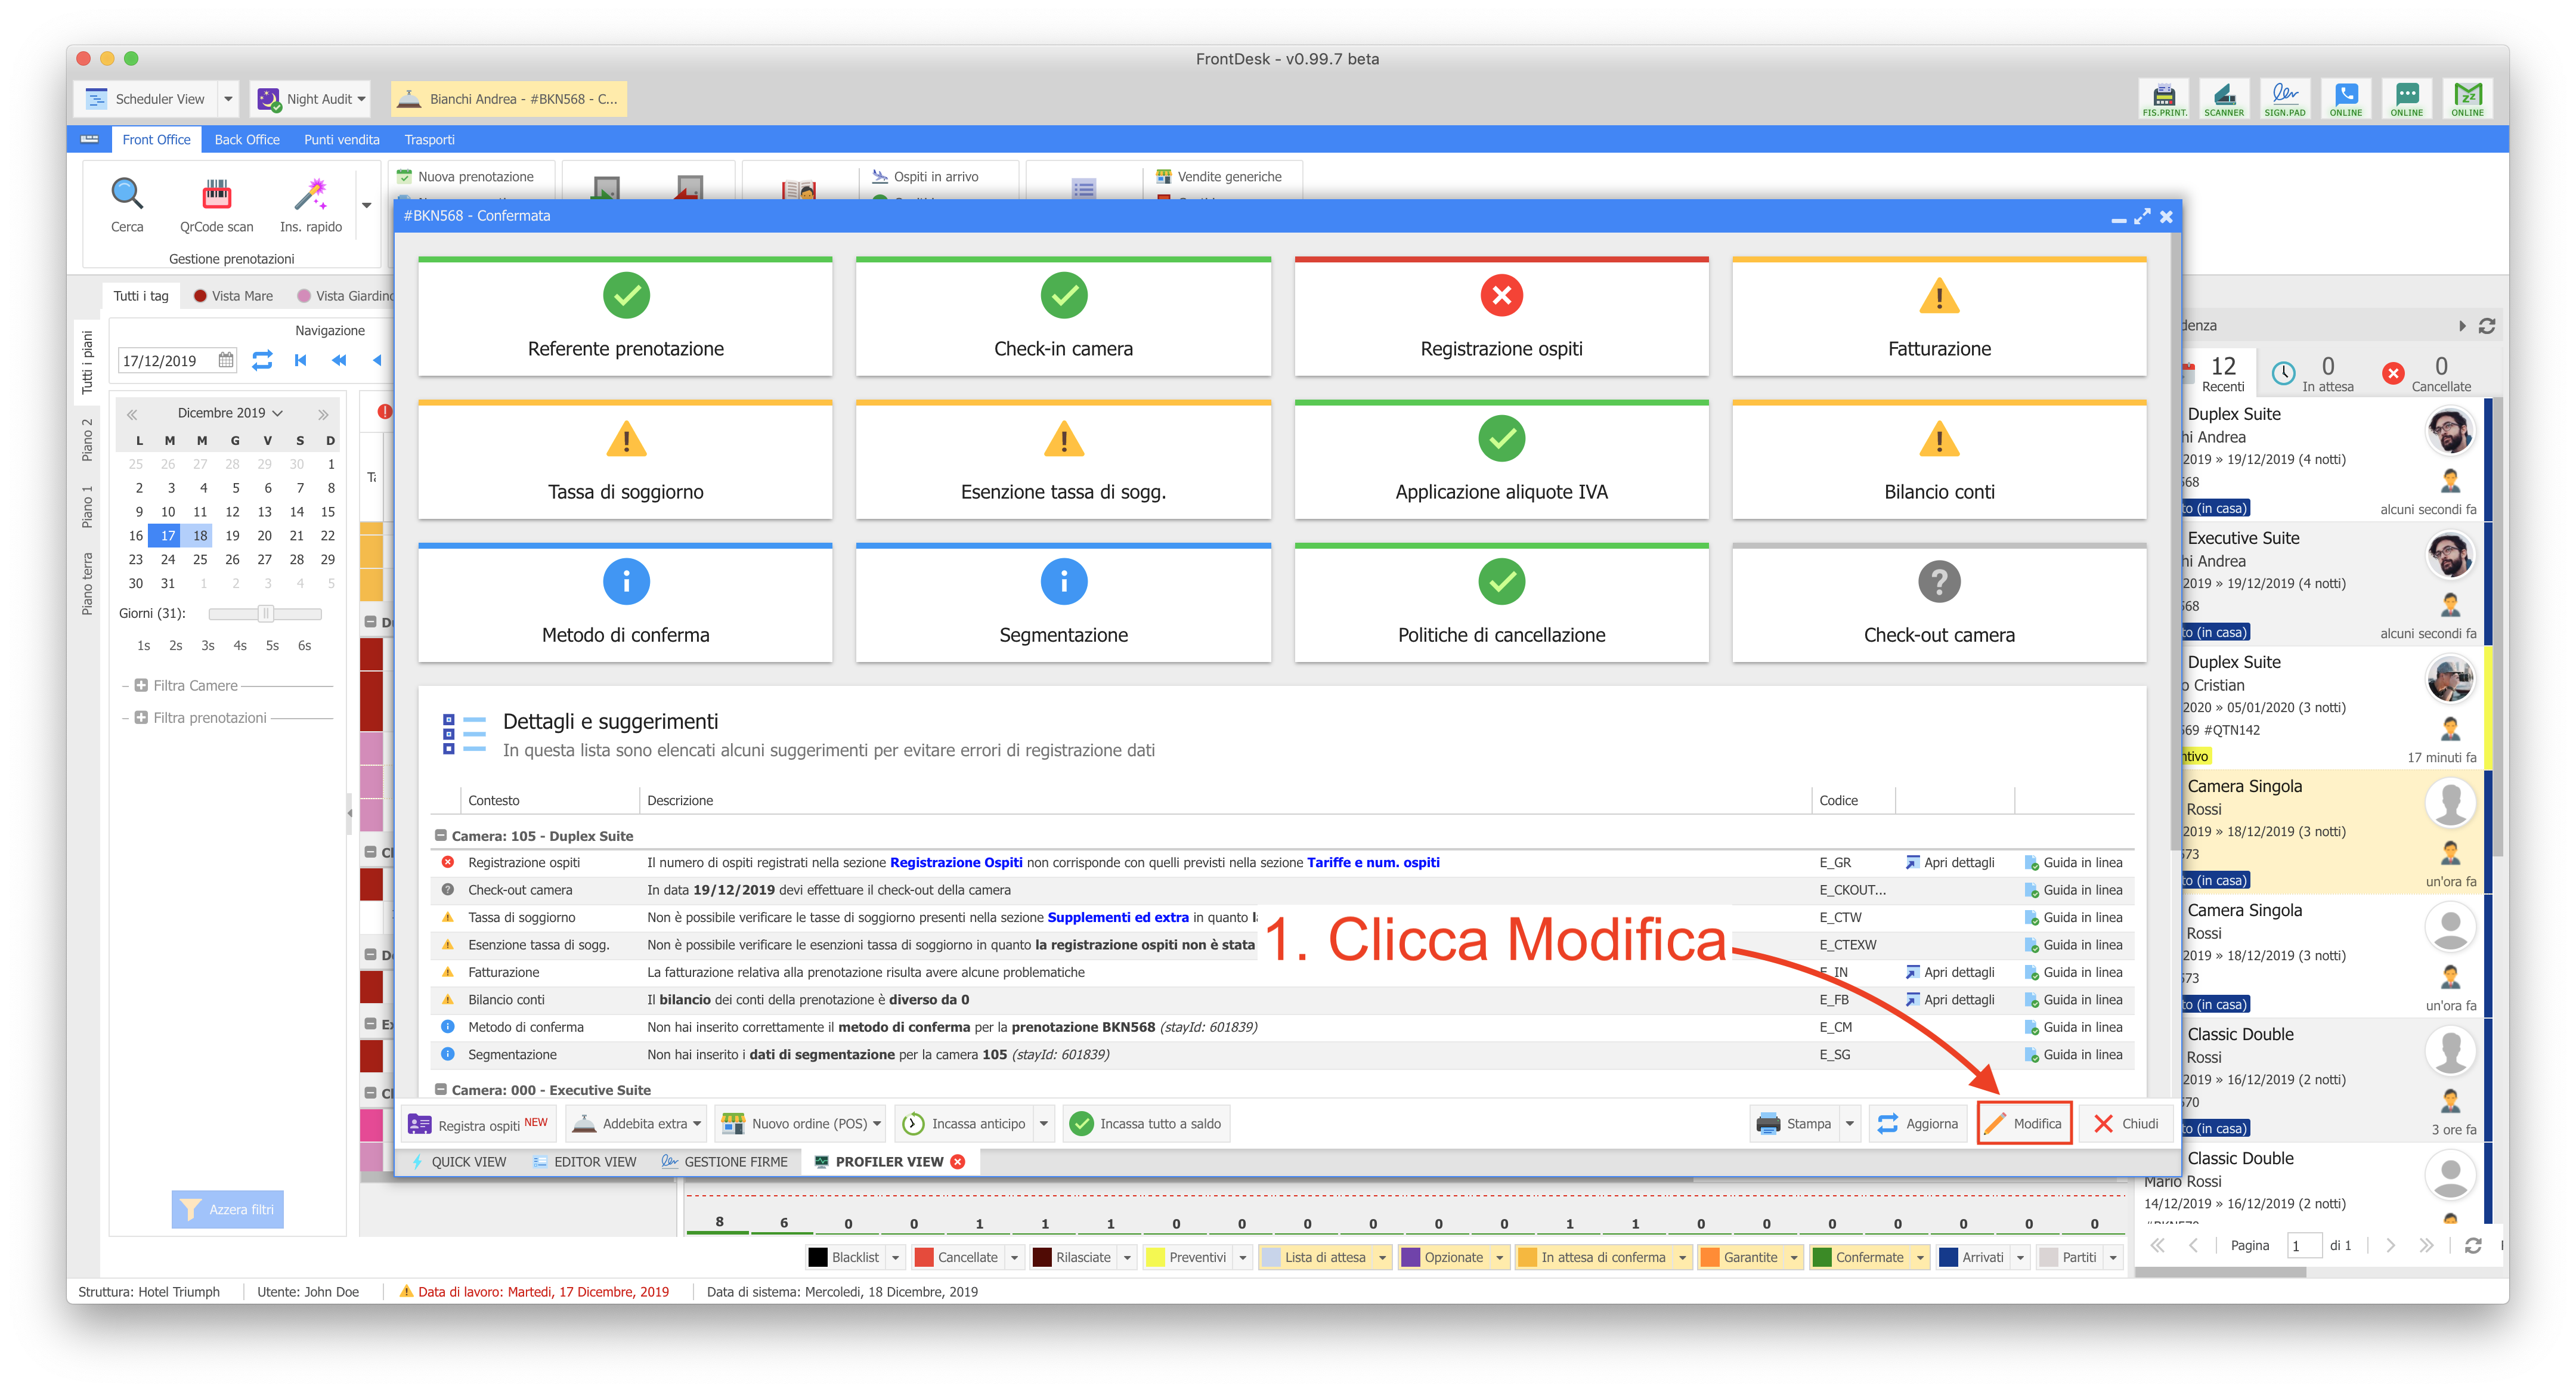Viewport: 2576px width, 1392px height.
Task: Switch to the Back Office ribbon tab
Action: point(247,139)
